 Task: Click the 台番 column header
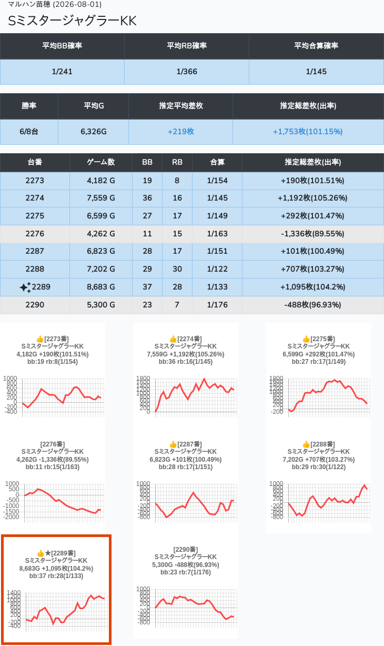click(x=35, y=162)
